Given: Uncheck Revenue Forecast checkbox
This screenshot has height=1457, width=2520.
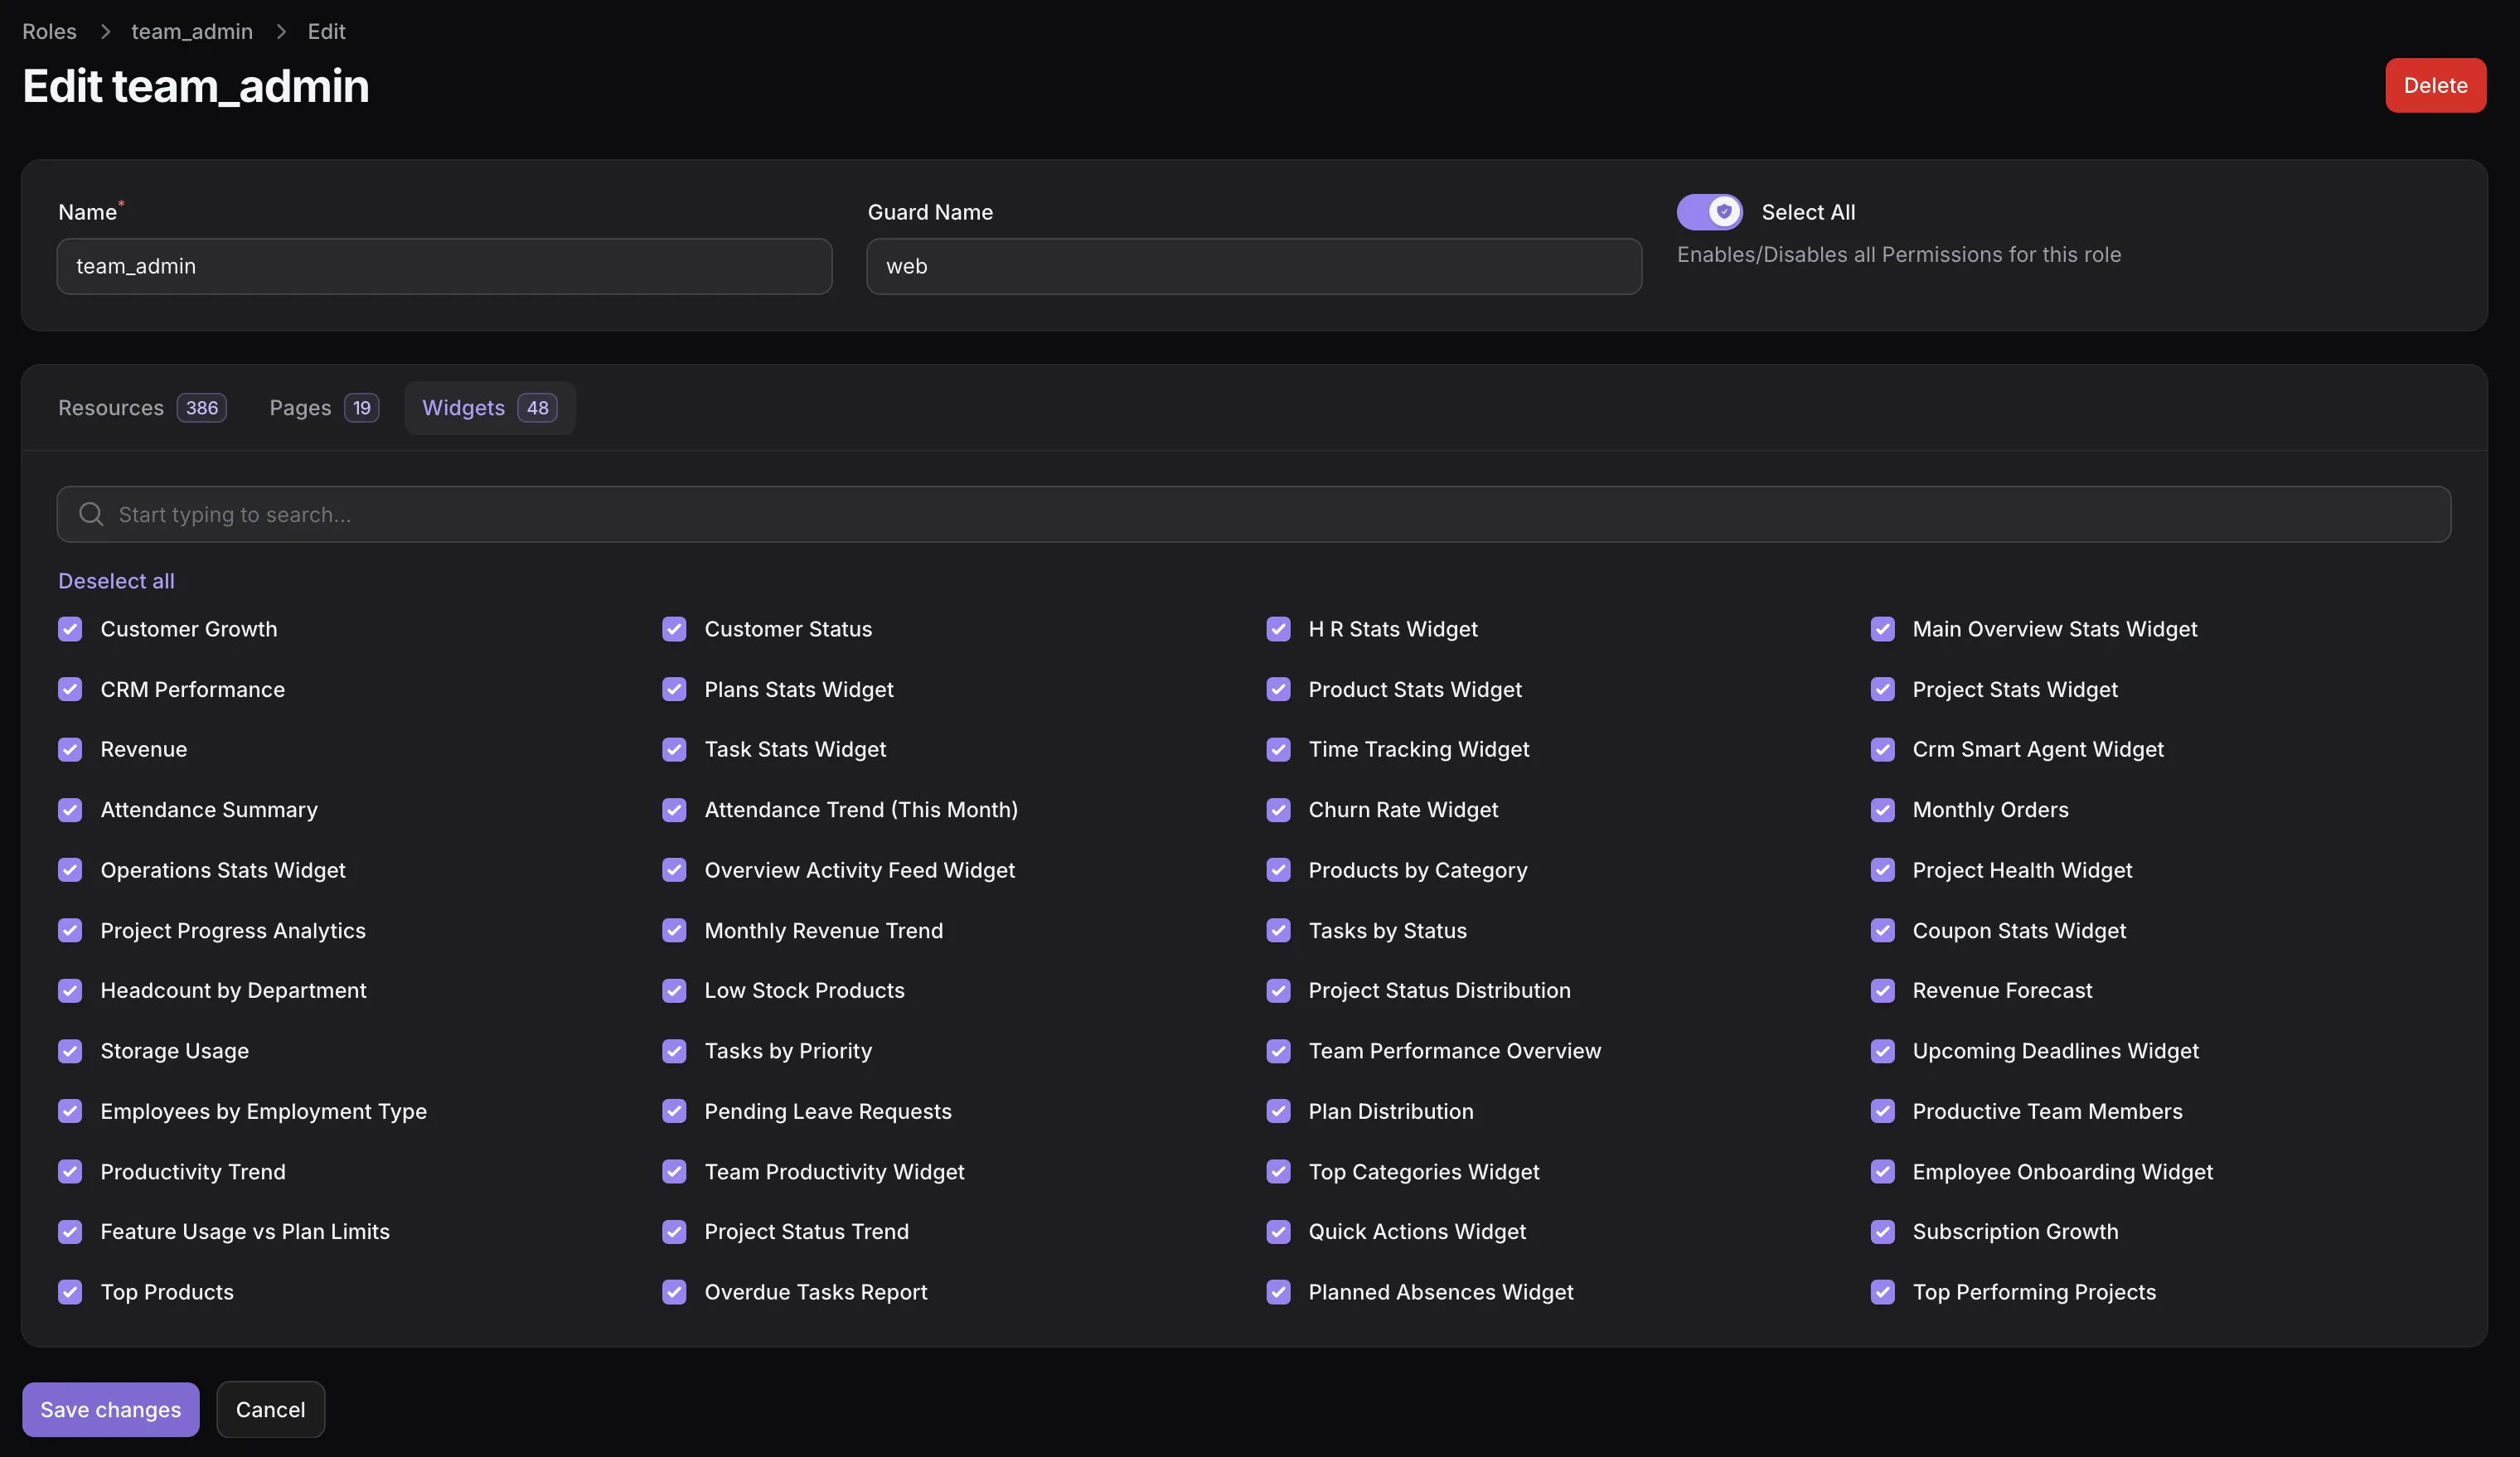Looking at the screenshot, I should coord(1882,990).
